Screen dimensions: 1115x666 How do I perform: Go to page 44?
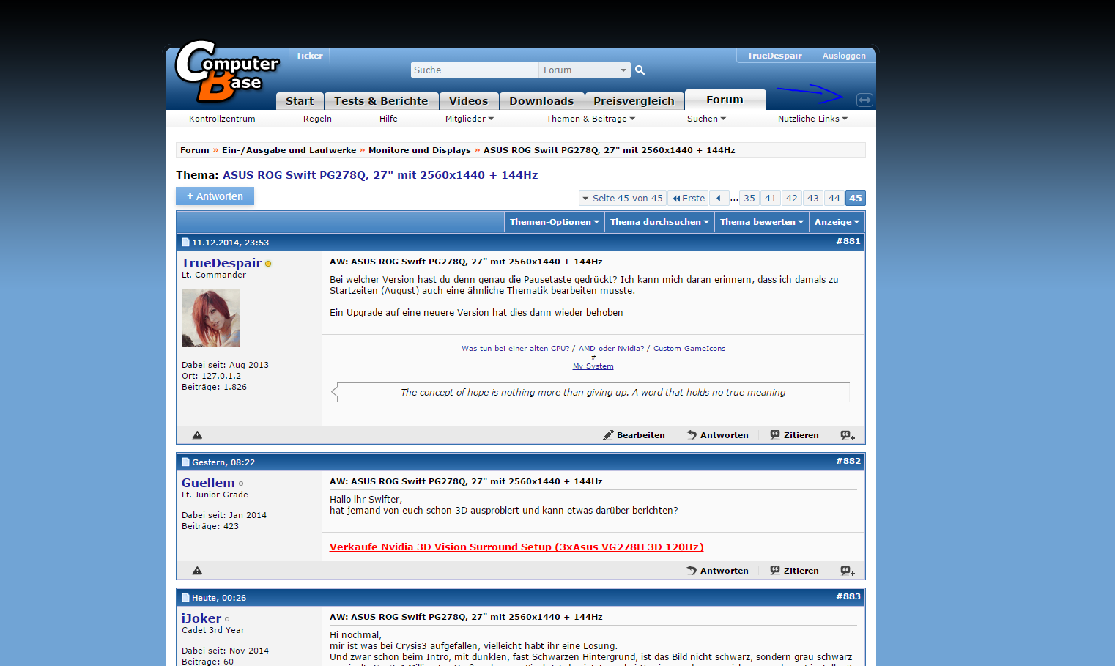834,199
